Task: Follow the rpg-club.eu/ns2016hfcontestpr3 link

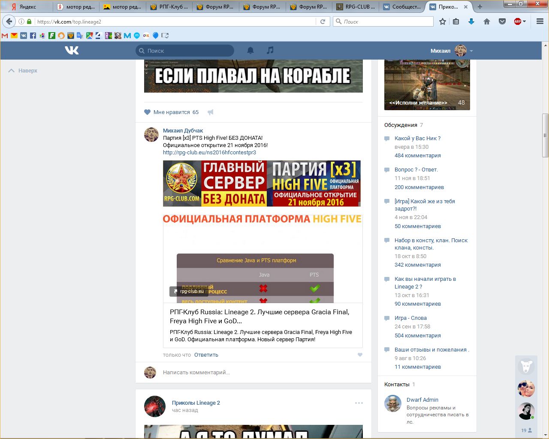Action: pos(209,153)
